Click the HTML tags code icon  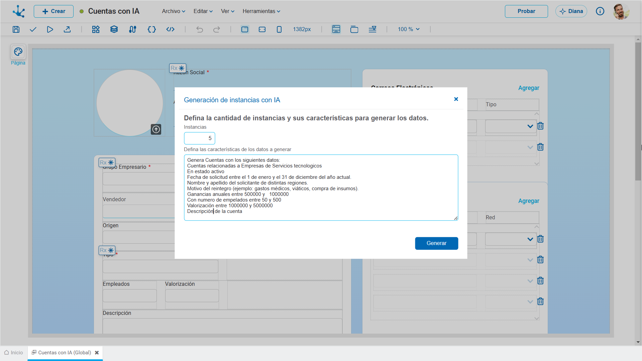tap(171, 29)
